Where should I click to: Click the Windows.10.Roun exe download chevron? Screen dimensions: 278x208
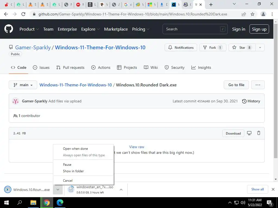[x=58, y=190]
